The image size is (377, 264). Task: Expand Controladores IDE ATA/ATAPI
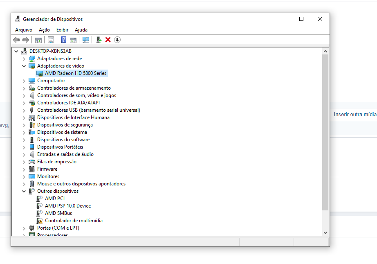coord(24,103)
